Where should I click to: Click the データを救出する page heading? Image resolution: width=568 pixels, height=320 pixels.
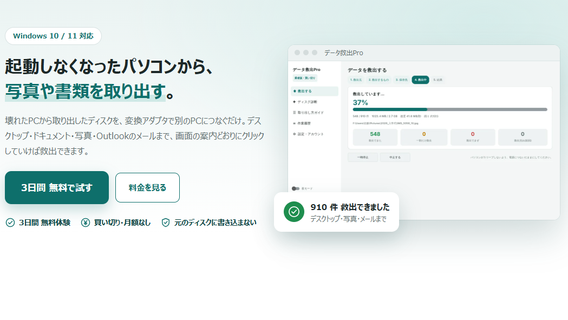click(367, 70)
